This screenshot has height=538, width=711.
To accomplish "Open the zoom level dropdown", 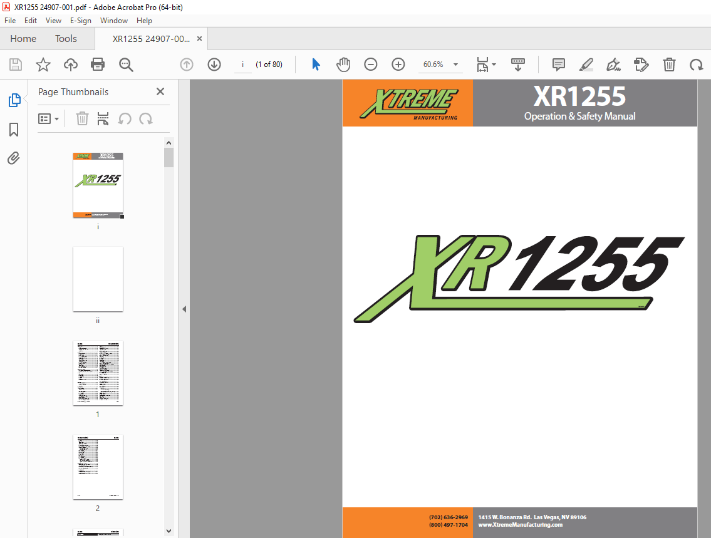I will 455,65.
